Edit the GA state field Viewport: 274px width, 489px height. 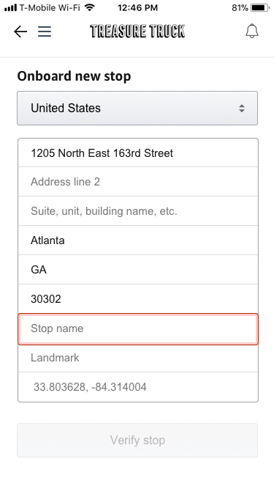tap(138, 270)
